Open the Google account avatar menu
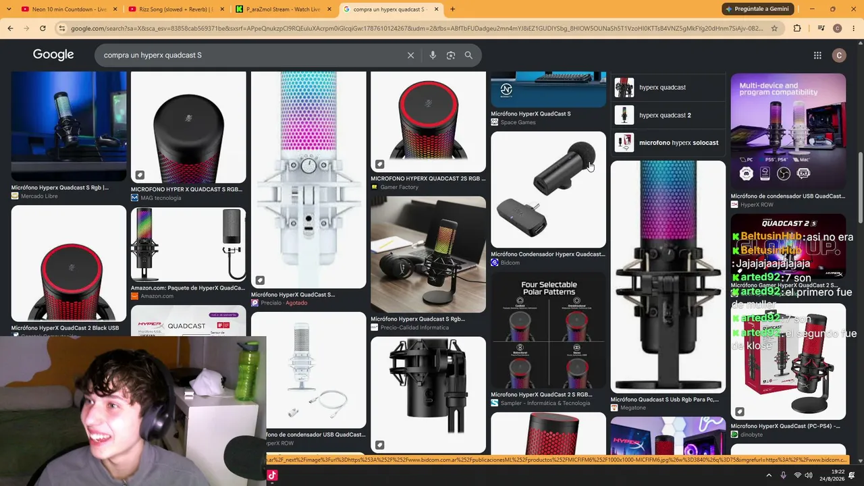Screen dimensions: 864x486 click(x=839, y=55)
